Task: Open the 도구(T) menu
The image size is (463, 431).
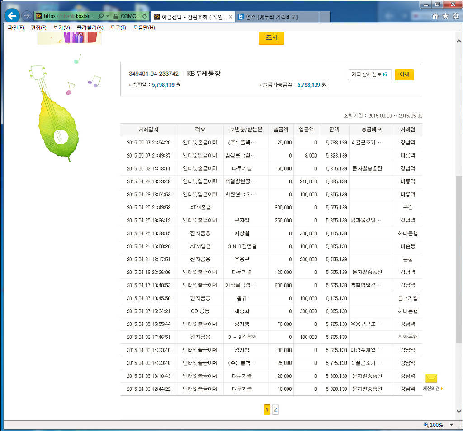Action: pos(118,28)
